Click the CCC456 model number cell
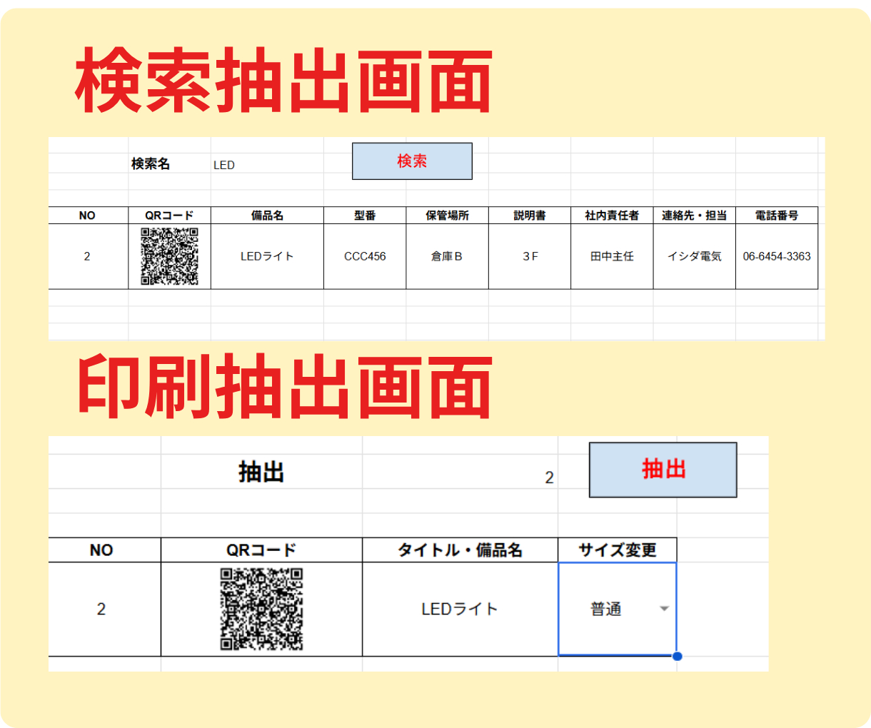 pyautogui.click(x=365, y=256)
